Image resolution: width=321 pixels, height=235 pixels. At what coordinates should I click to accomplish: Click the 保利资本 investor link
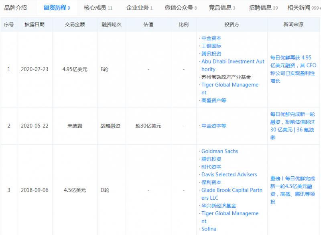211,182
